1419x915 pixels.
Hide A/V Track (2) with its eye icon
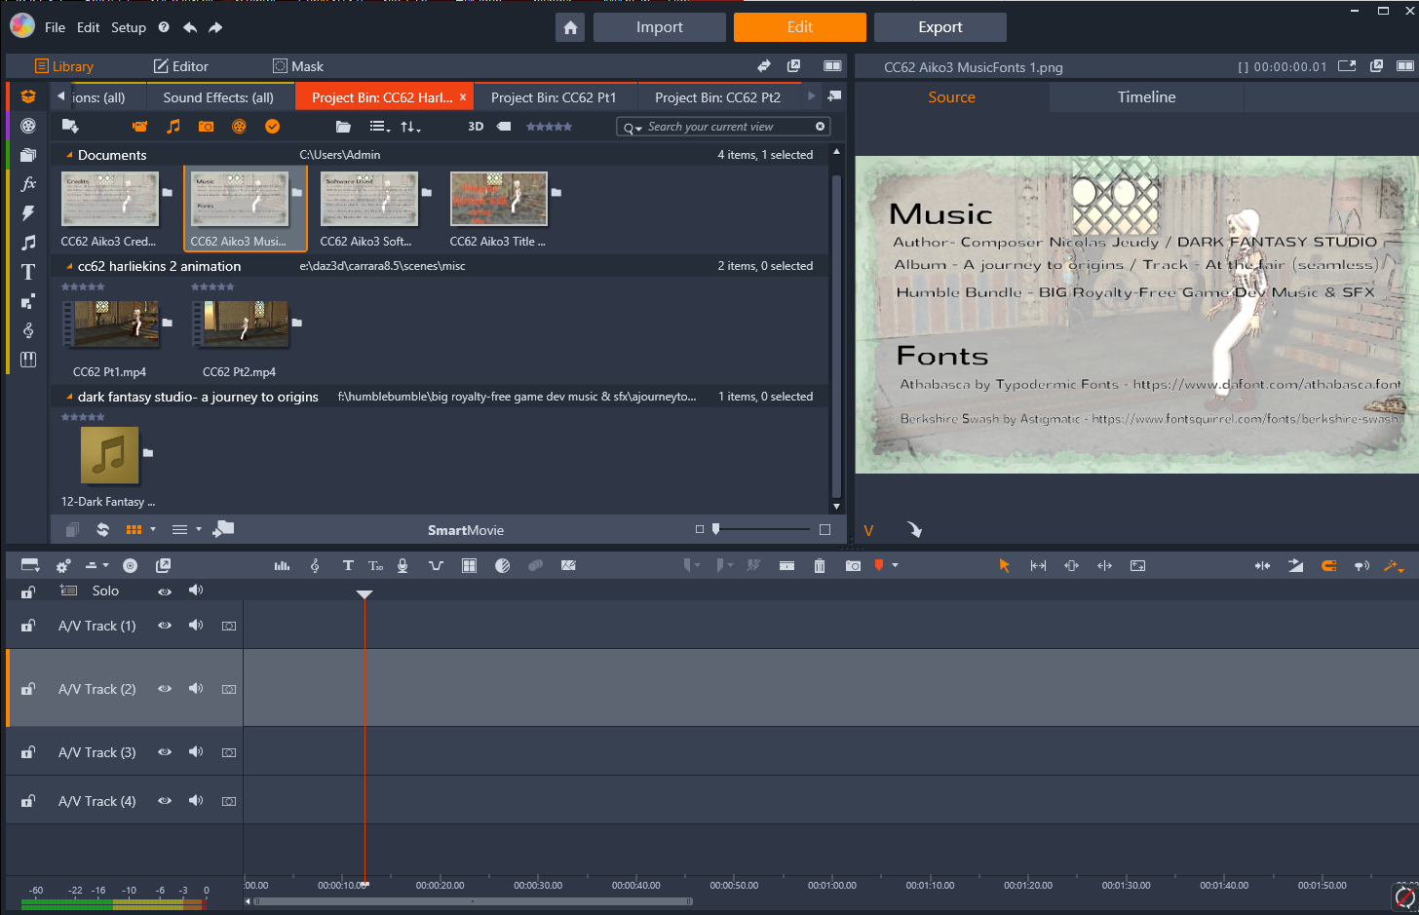coord(165,689)
